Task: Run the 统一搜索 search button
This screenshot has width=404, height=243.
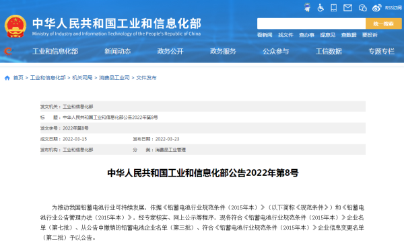Action: [x=383, y=23]
